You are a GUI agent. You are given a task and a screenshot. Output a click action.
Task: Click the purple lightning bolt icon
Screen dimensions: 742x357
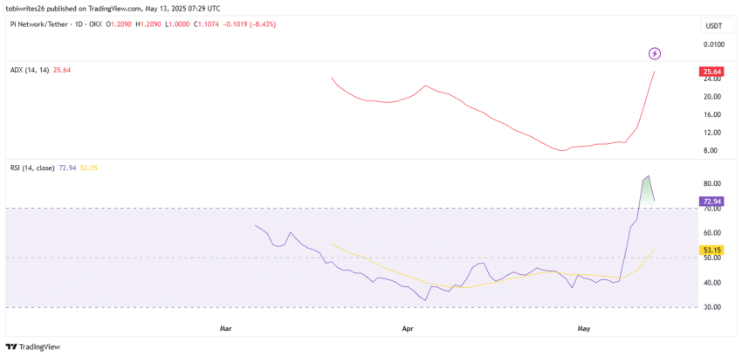coord(655,53)
